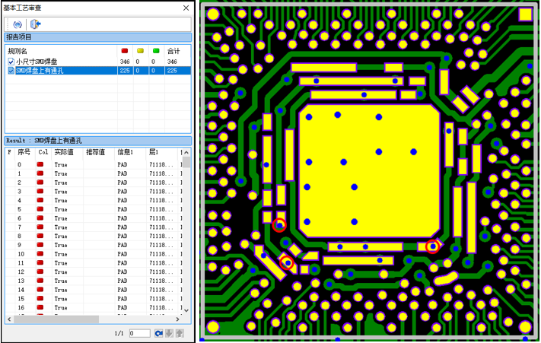Toggle checkbox for 小尺寸SMD焊盘 rule
This screenshot has height=343, width=541.
tap(11, 62)
